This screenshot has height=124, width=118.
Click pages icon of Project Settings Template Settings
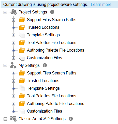coord(22,35)
